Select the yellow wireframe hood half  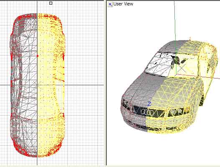[178, 92]
